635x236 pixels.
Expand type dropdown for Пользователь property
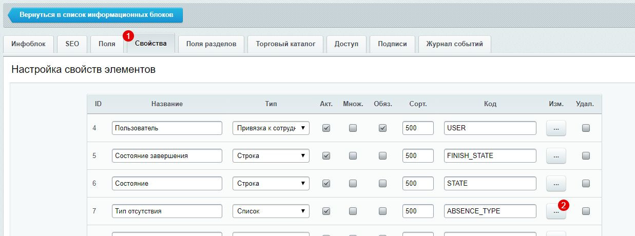click(271, 128)
